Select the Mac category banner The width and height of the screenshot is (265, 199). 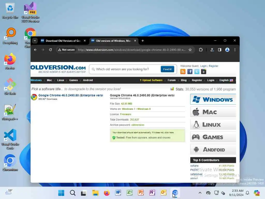point(213,112)
